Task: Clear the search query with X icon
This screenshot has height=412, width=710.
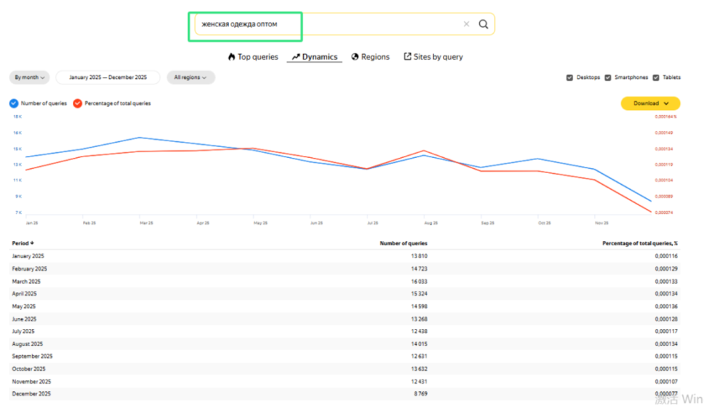Action: click(466, 24)
